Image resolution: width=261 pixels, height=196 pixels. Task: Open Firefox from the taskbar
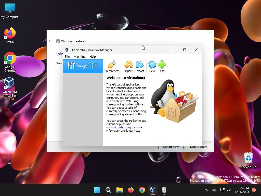coord(131,190)
